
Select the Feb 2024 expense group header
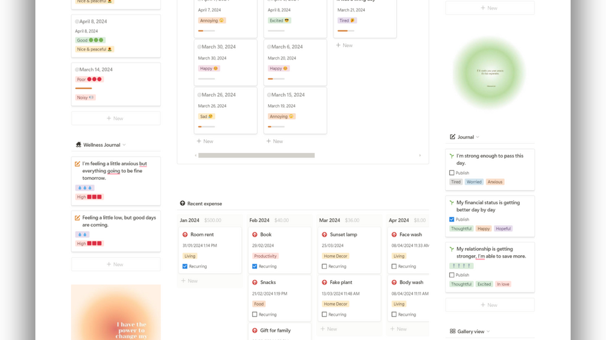point(259,220)
